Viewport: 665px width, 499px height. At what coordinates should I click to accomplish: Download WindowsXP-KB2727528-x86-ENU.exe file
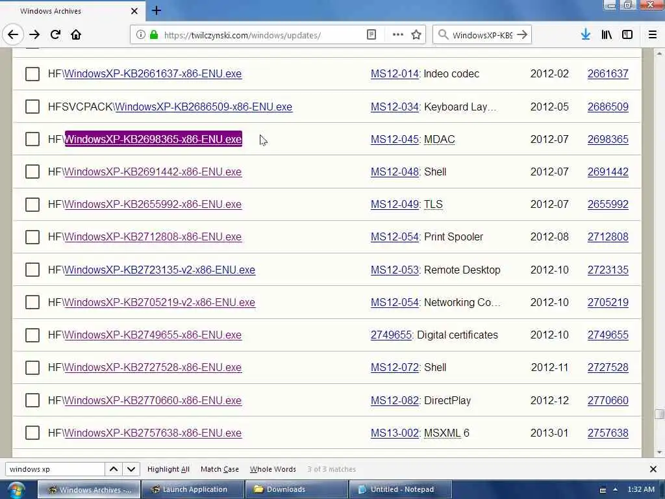(153, 368)
